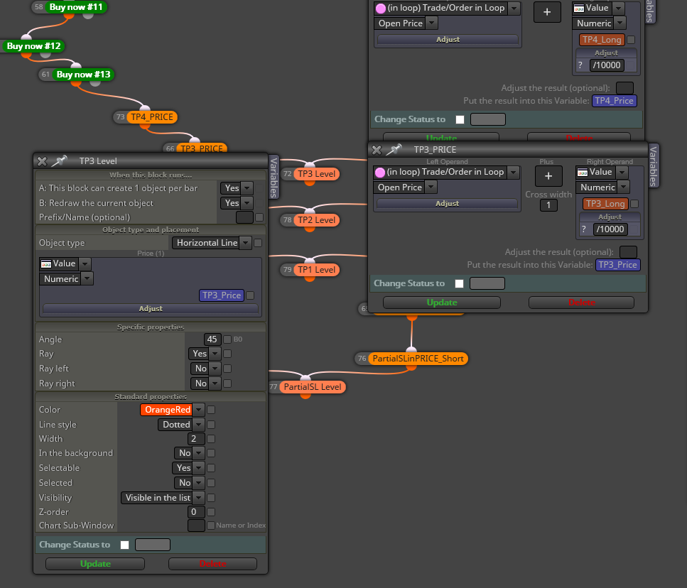Close the TP3 Level panel
The height and width of the screenshot is (588, 687).
coord(42,161)
